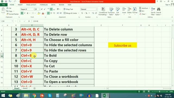Image resolution: width=174 pixels, height=98 pixels.
Task: Open the Segoe UI font name dropdown
Action: click(x=34, y=9)
